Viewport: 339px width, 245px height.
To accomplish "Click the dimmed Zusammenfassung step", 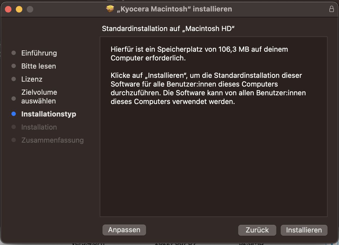I will (x=52, y=140).
